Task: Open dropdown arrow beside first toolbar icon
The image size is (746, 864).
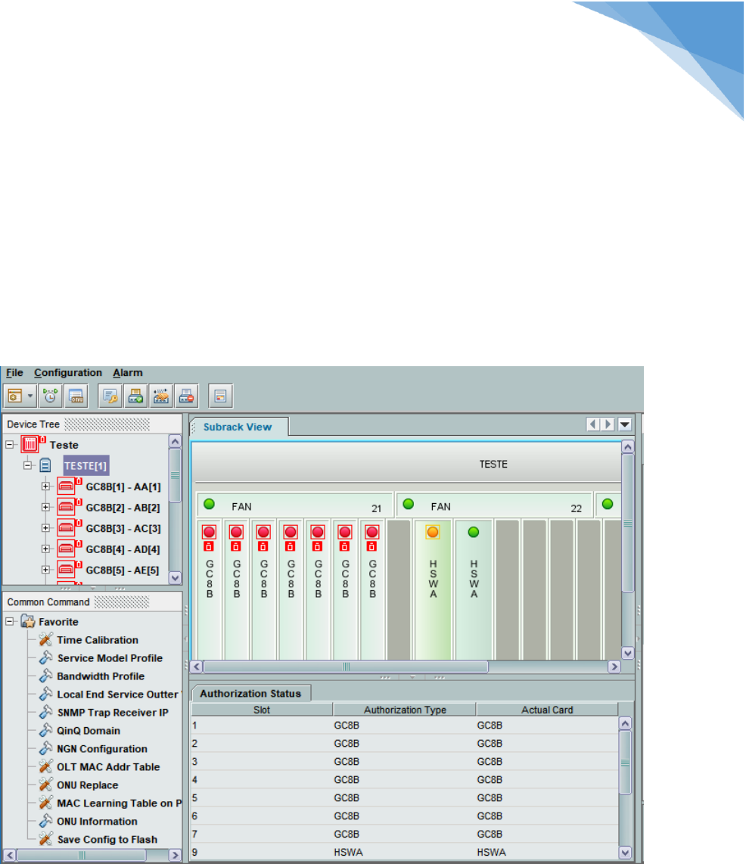Action: 30,396
